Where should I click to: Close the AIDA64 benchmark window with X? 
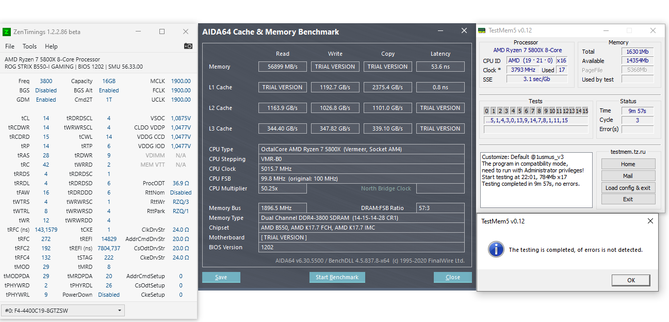tap(464, 31)
